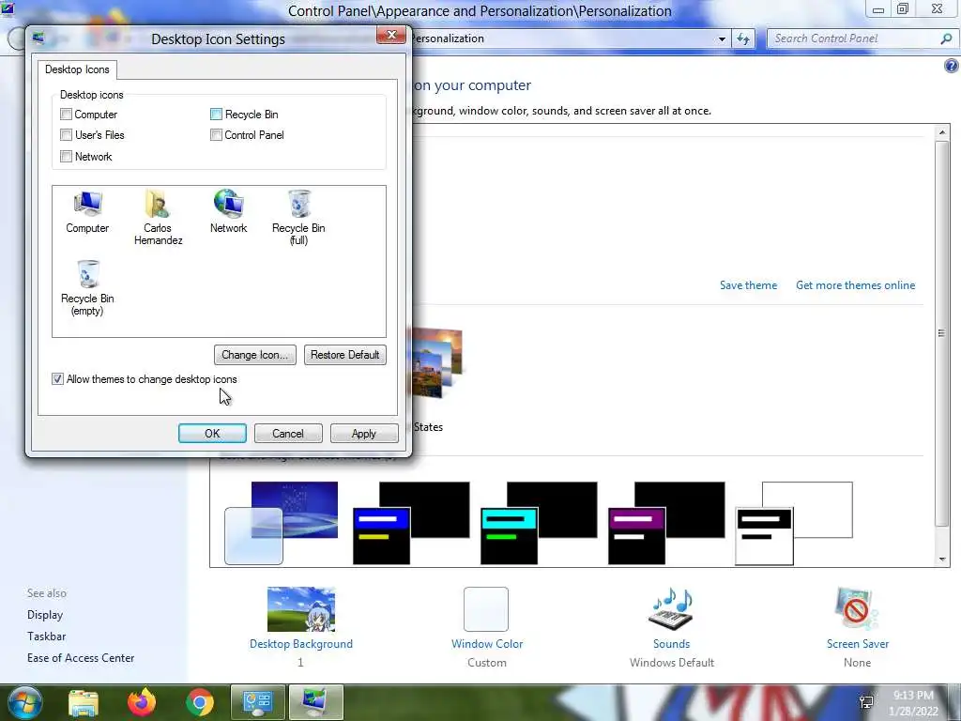This screenshot has width=961, height=721.
Task: Click the Change Icon... button
Action: [x=255, y=354]
